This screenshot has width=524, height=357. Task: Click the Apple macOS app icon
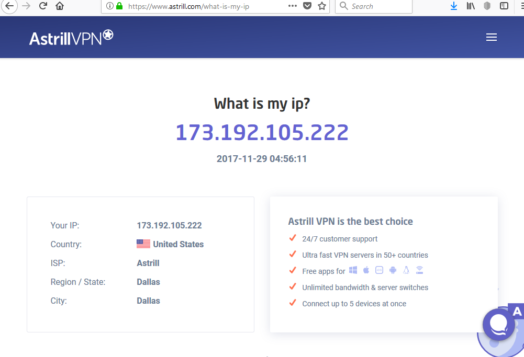coord(366,270)
